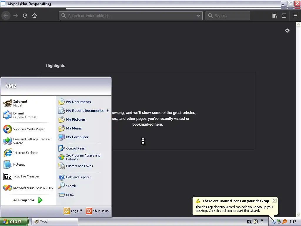The height and width of the screenshot is (226, 301).
Task: Launch 7-Zip File Manager
Action: [28, 176]
